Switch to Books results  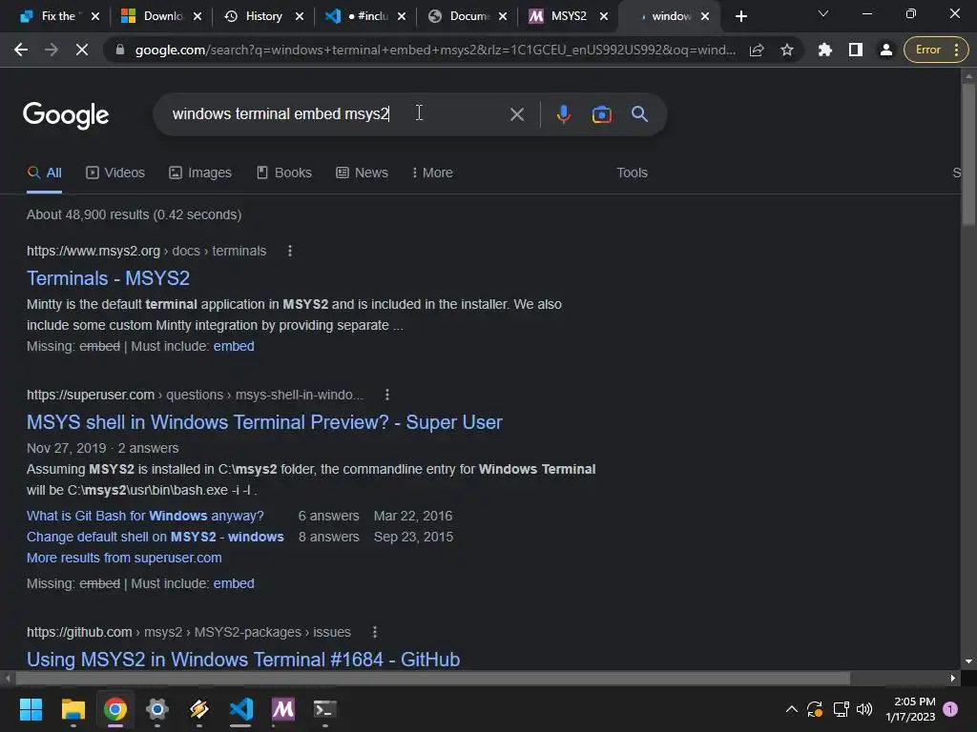(x=284, y=173)
